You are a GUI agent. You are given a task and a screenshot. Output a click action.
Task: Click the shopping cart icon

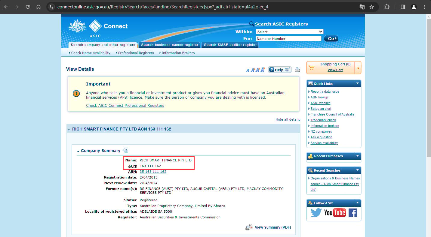point(312,67)
